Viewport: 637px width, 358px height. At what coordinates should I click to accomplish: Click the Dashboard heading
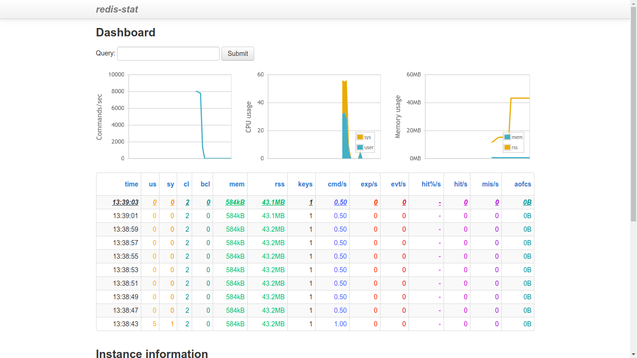(125, 33)
